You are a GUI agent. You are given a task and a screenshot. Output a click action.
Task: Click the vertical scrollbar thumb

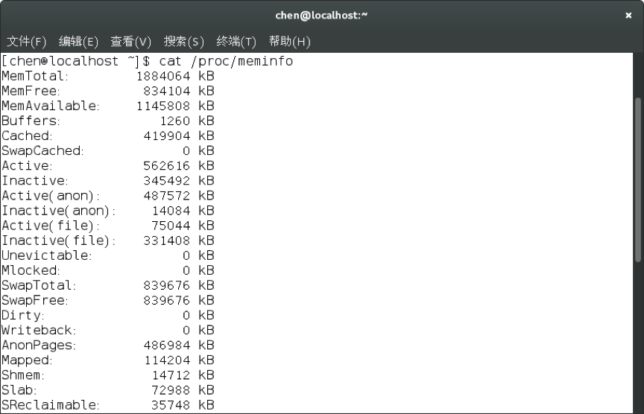[x=637, y=179]
